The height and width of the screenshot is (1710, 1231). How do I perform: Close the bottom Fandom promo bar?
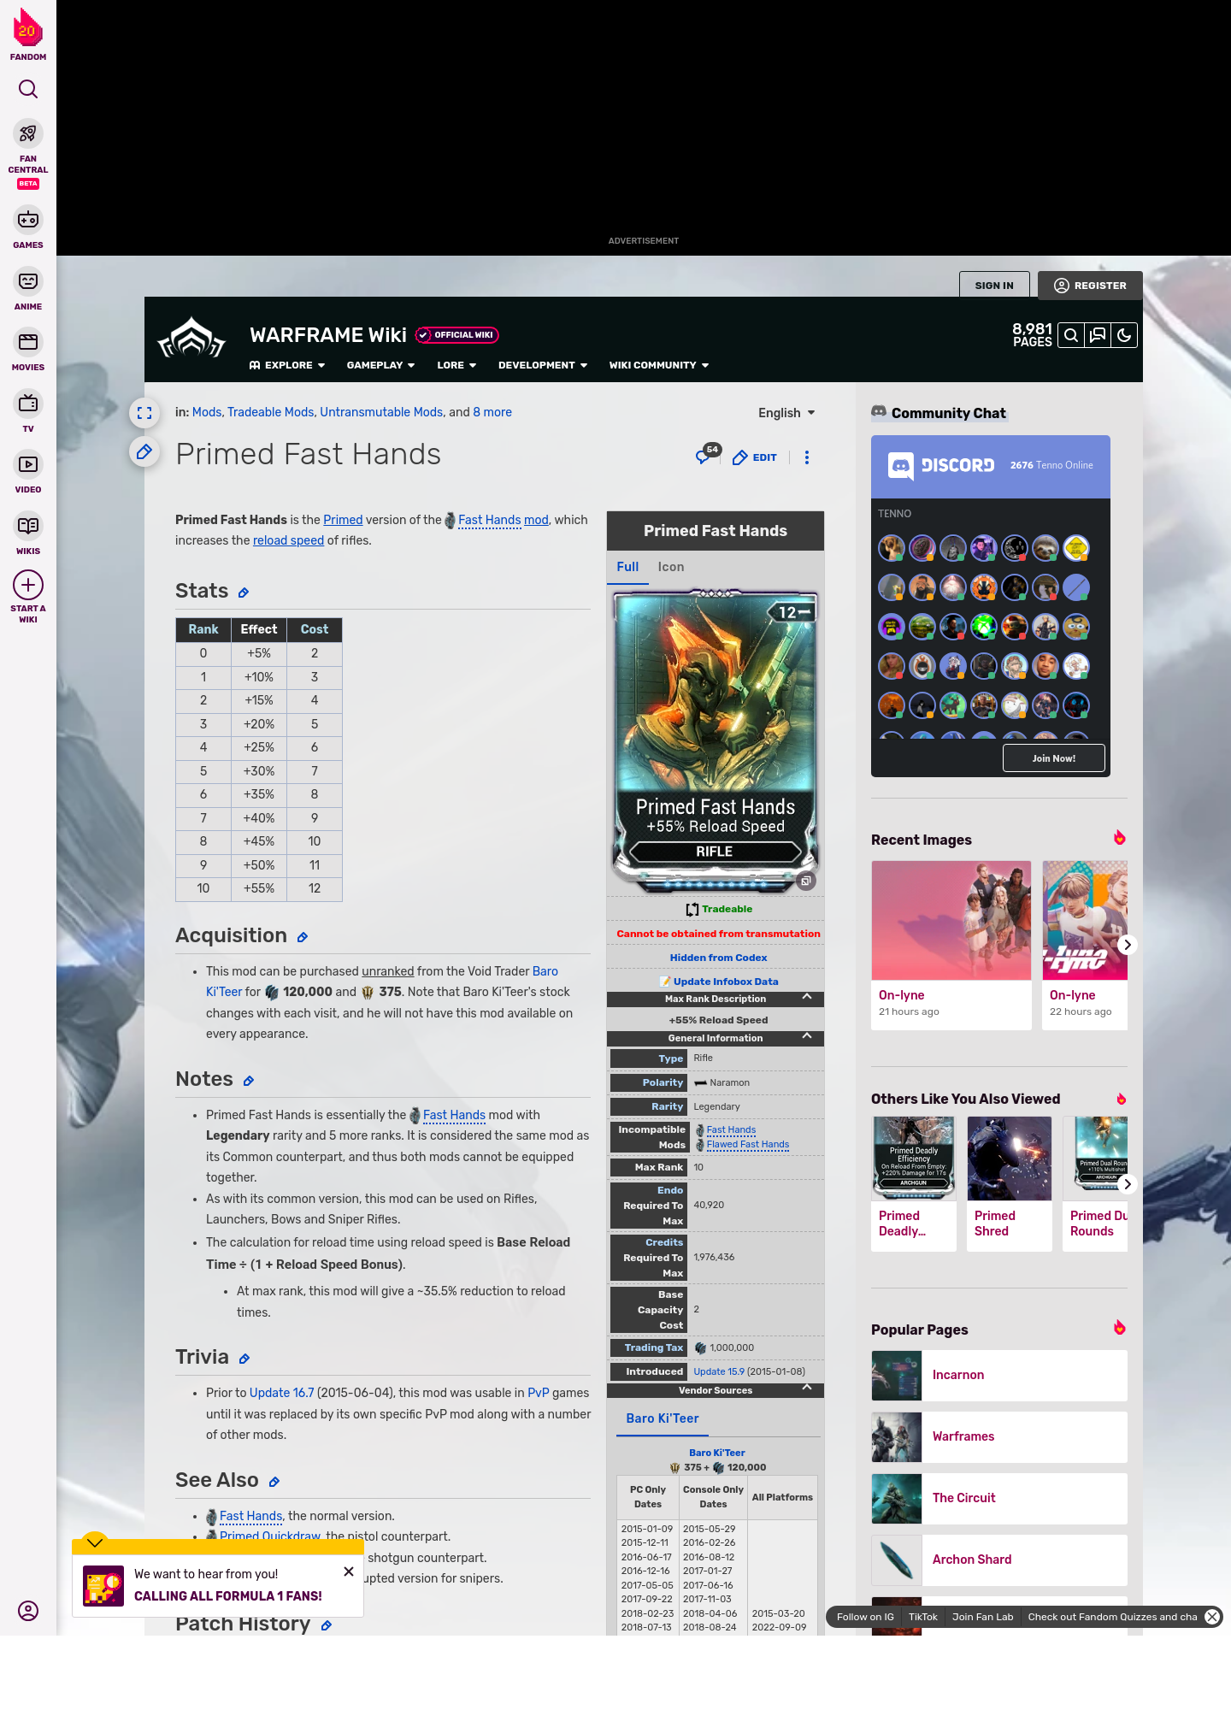1212,1617
